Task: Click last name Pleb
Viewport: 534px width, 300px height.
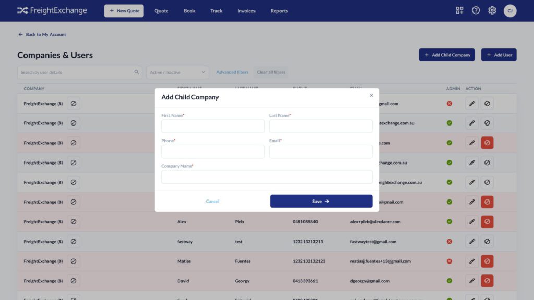Action: (x=239, y=222)
